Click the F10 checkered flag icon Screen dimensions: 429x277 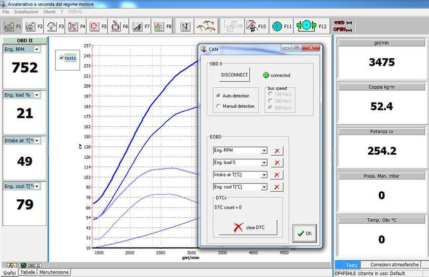pyautogui.click(x=251, y=25)
